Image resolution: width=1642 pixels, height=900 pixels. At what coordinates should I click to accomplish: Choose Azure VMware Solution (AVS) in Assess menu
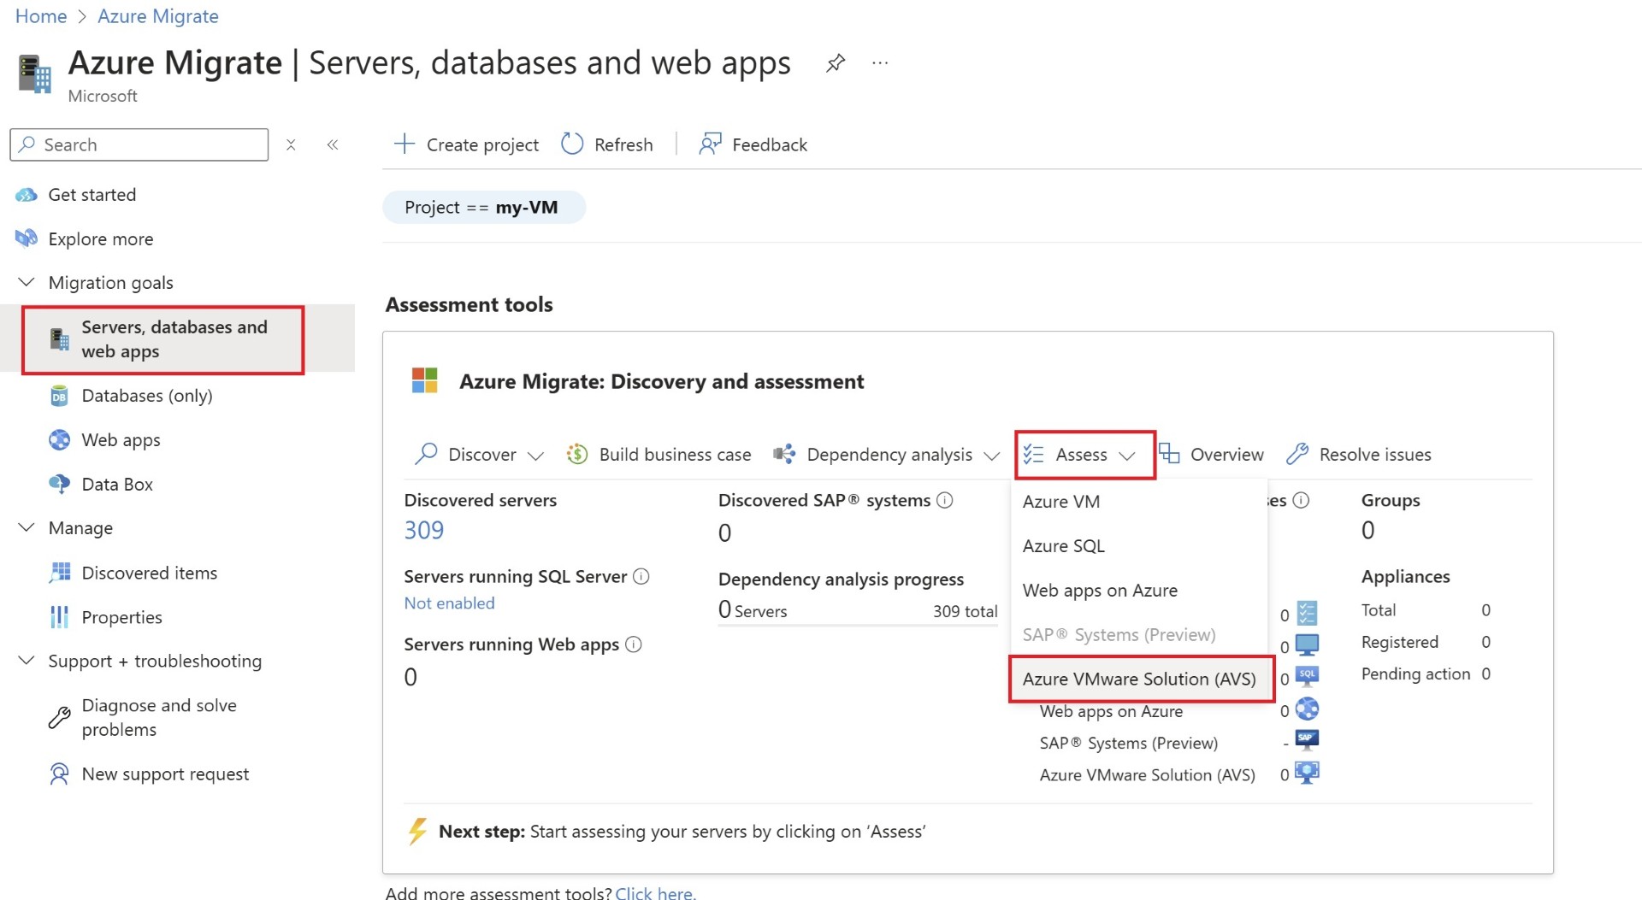point(1141,679)
